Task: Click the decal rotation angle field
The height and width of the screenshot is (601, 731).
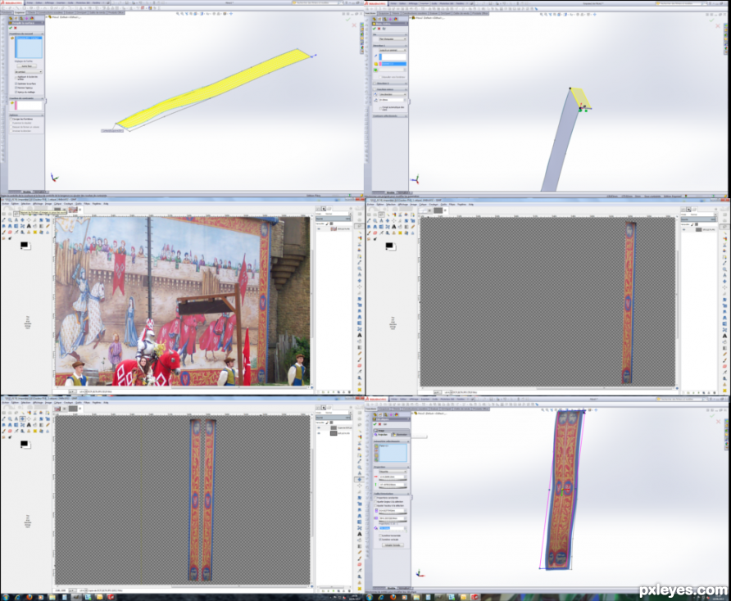Action: pos(392,528)
